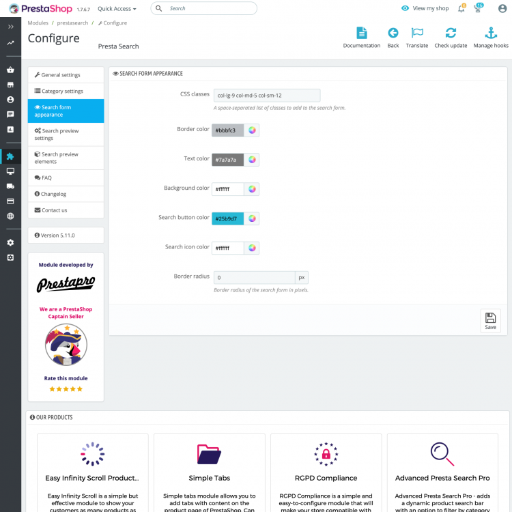Open the International globe icon in sidebar
Image resolution: width=512 pixels, height=512 pixels.
pyautogui.click(x=10, y=216)
